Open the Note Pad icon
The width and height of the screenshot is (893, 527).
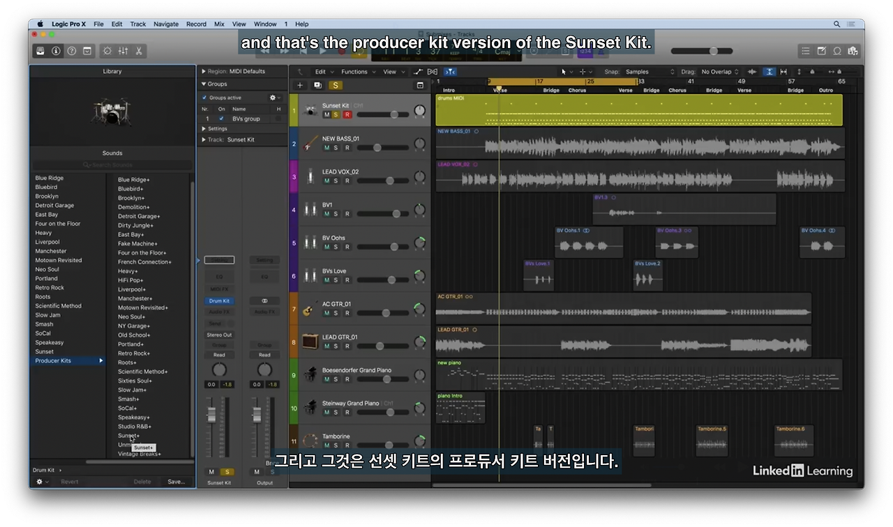point(821,51)
